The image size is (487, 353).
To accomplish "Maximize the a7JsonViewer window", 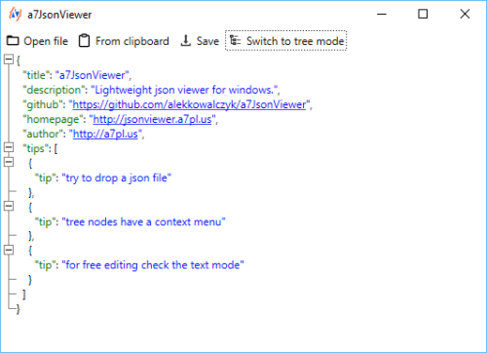I will point(423,14).
